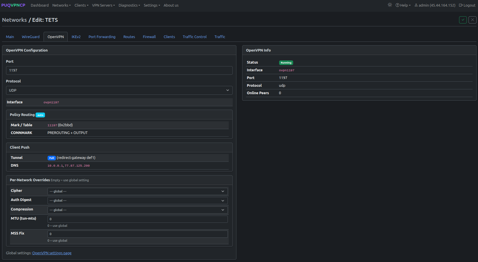The height and width of the screenshot is (262, 478).
Task: Click the Port input field
Action: click(119, 70)
